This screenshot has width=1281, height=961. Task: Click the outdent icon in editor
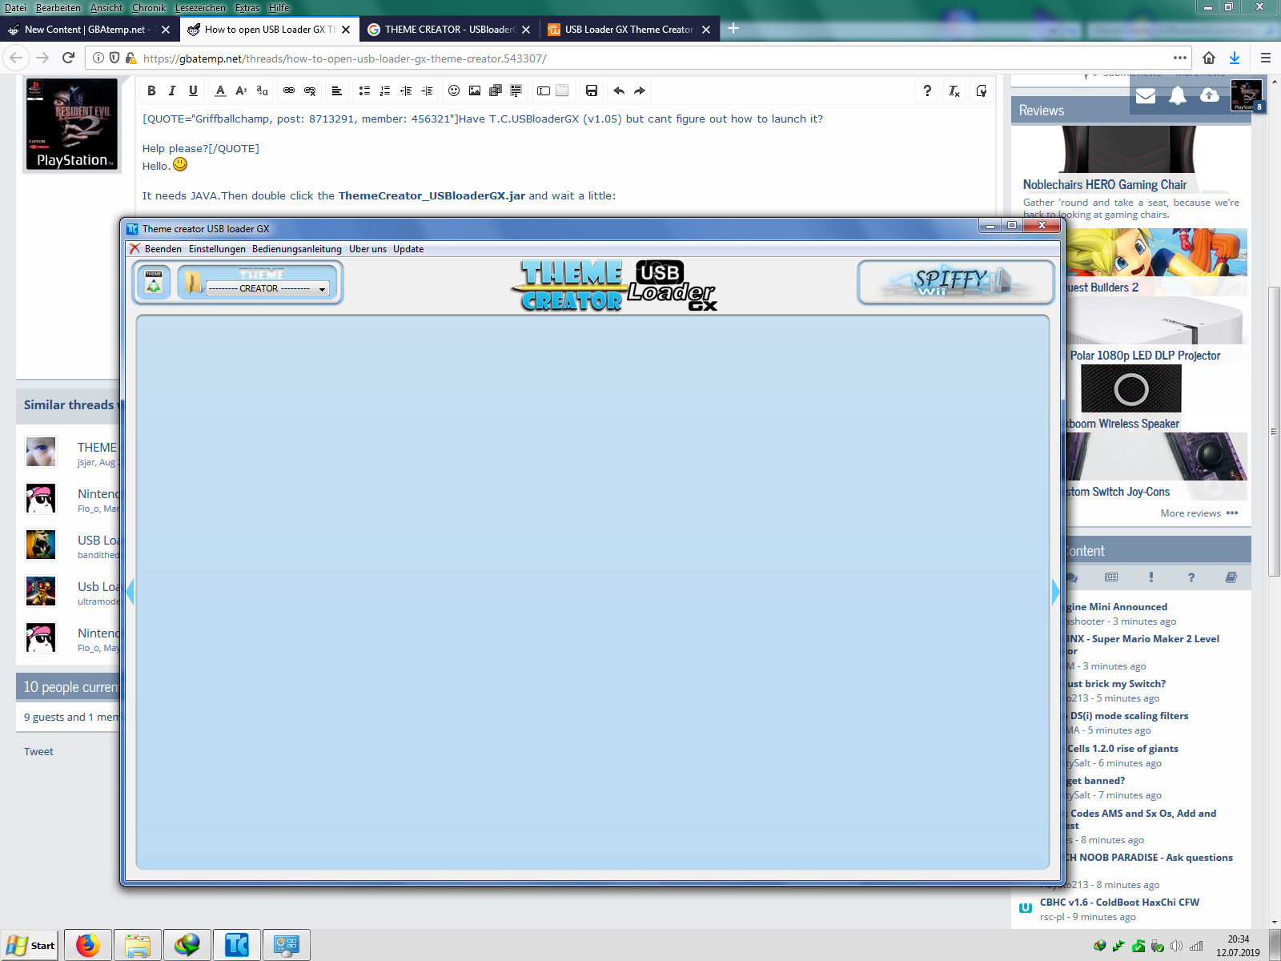pyautogui.click(x=406, y=90)
